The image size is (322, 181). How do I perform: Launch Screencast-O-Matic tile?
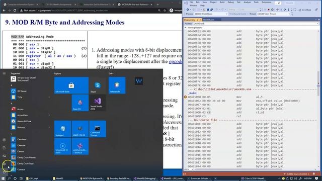62,146
